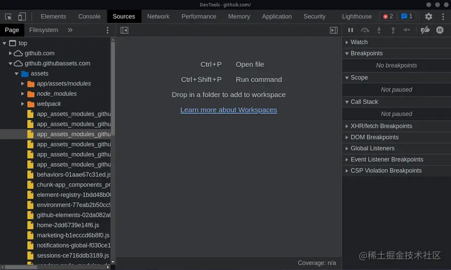Image resolution: width=451 pixels, height=270 pixels.
Task: Open DevTools settings gear
Action: [x=428, y=16]
